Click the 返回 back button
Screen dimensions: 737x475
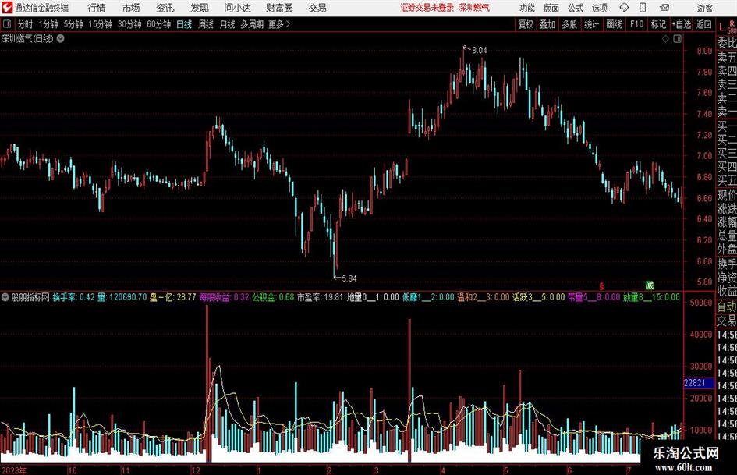[703, 24]
